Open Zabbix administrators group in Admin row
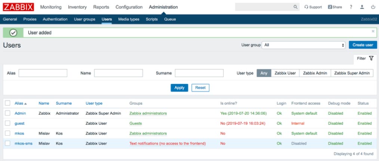The image size is (379, 161). point(148,113)
